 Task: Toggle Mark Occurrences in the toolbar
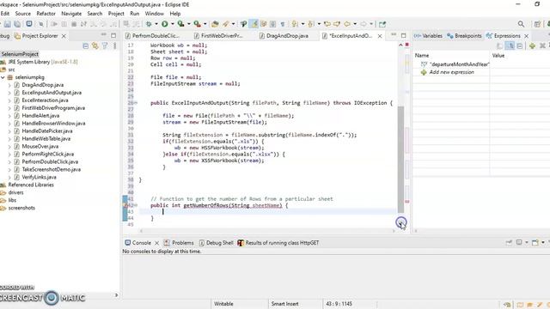(254, 24)
